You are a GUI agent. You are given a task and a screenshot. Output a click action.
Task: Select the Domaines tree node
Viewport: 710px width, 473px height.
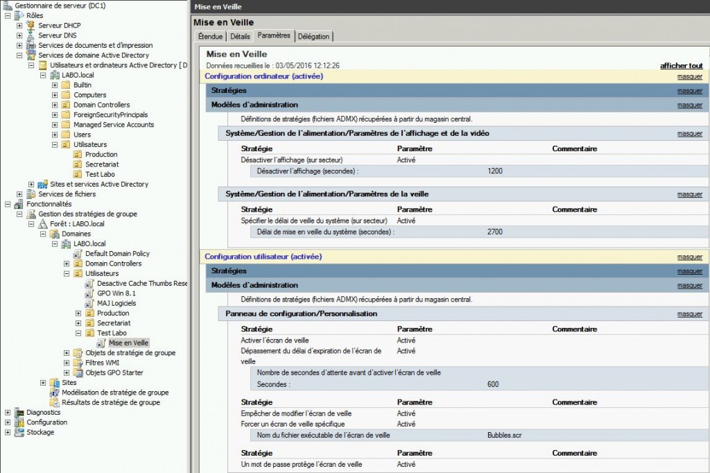point(76,234)
